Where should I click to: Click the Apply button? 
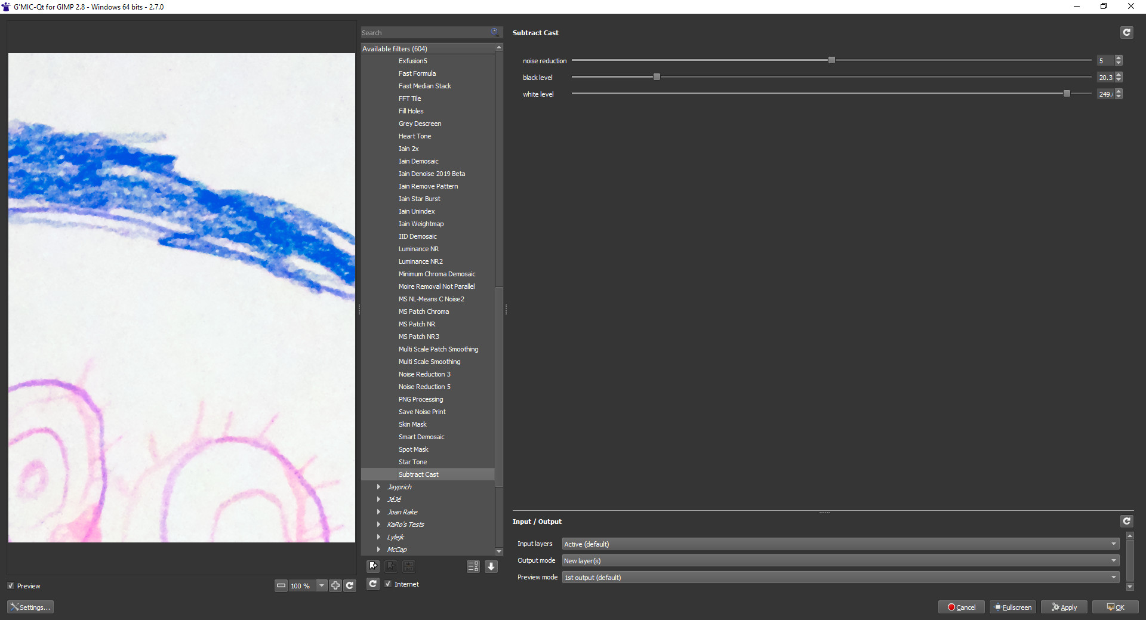pyautogui.click(x=1064, y=607)
